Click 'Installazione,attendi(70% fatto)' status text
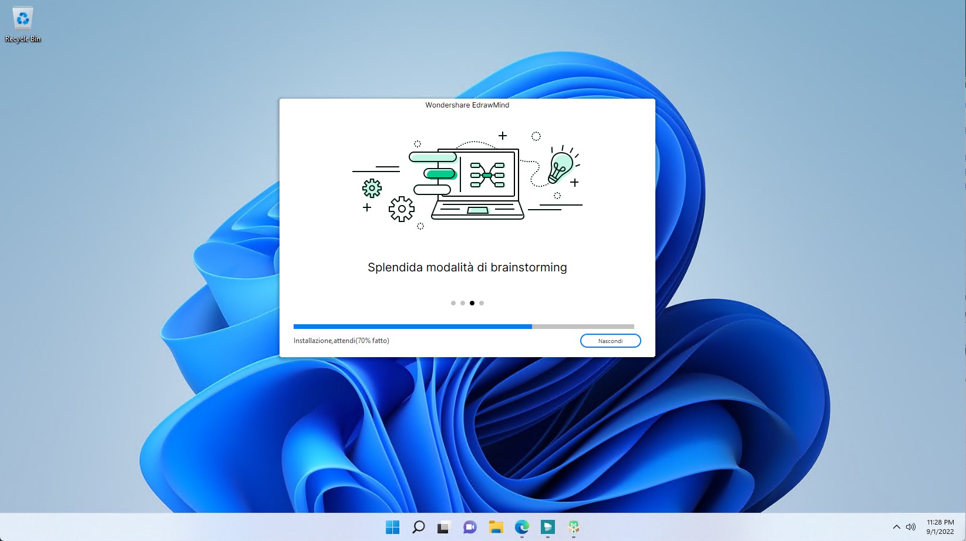 341,341
